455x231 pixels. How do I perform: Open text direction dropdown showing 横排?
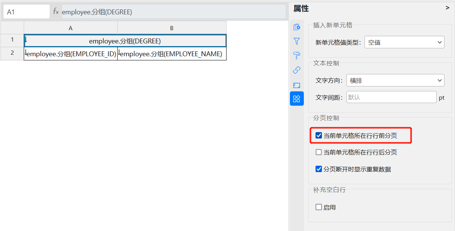[x=395, y=80]
